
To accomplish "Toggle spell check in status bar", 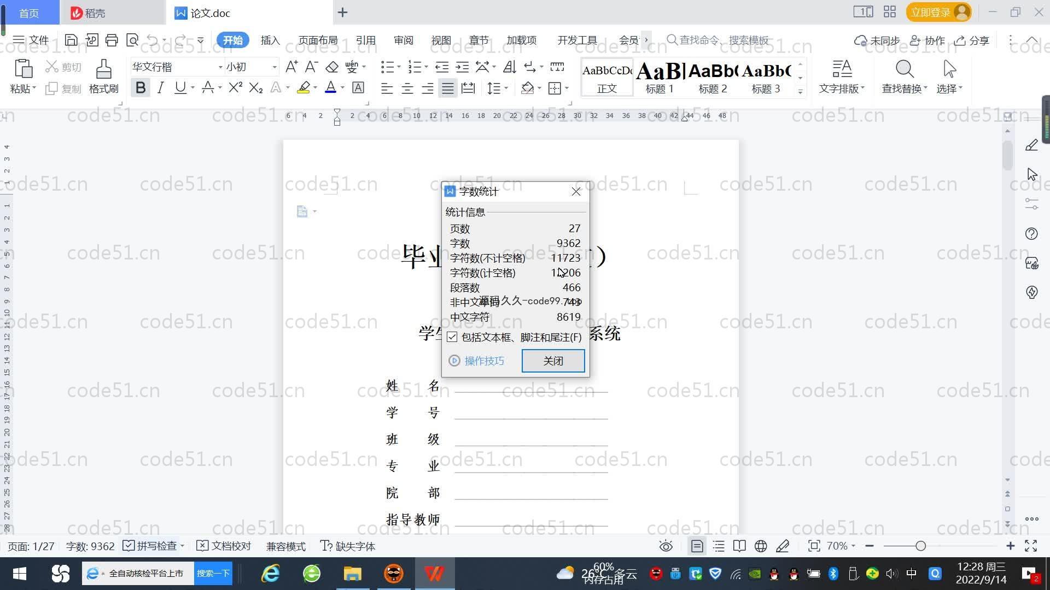I will click(x=150, y=546).
